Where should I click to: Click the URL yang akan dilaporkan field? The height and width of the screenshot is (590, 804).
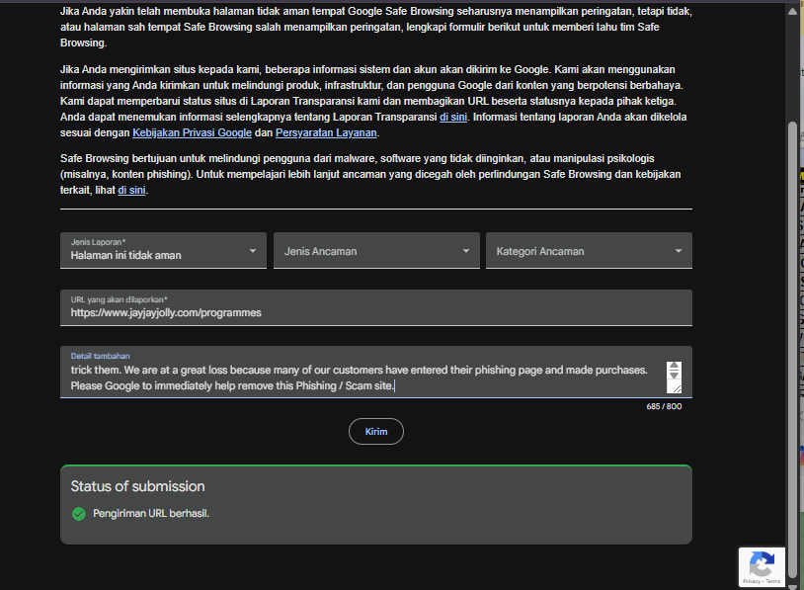[x=376, y=307]
